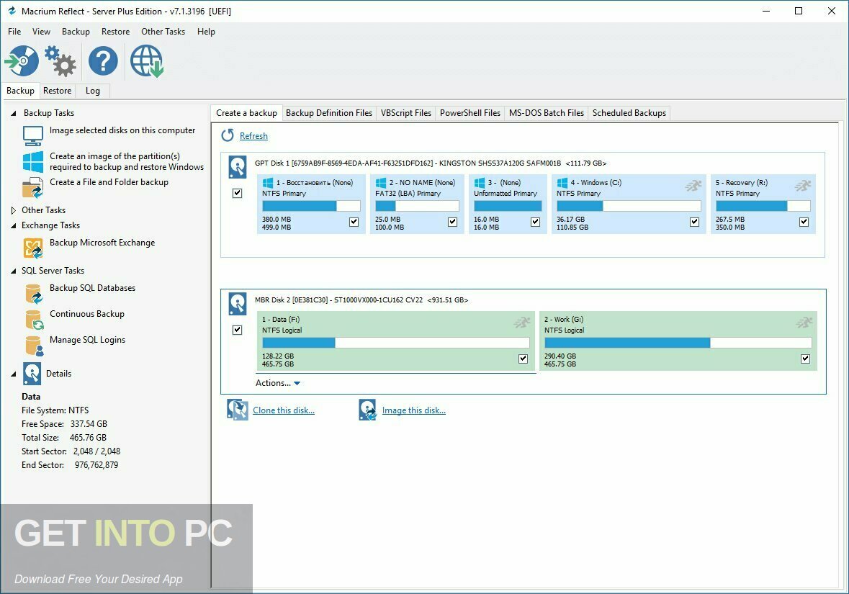Click the Backup Microsoft Exchange icon
The image size is (849, 594).
(33, 248)
